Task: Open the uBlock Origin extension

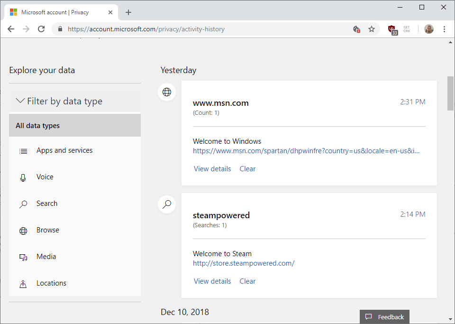Action: tap(392, 29)
